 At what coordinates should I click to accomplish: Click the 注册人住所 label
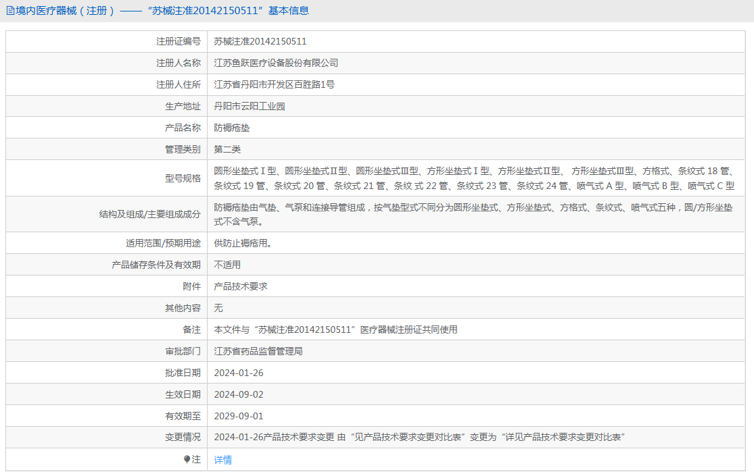pos(179,84)
